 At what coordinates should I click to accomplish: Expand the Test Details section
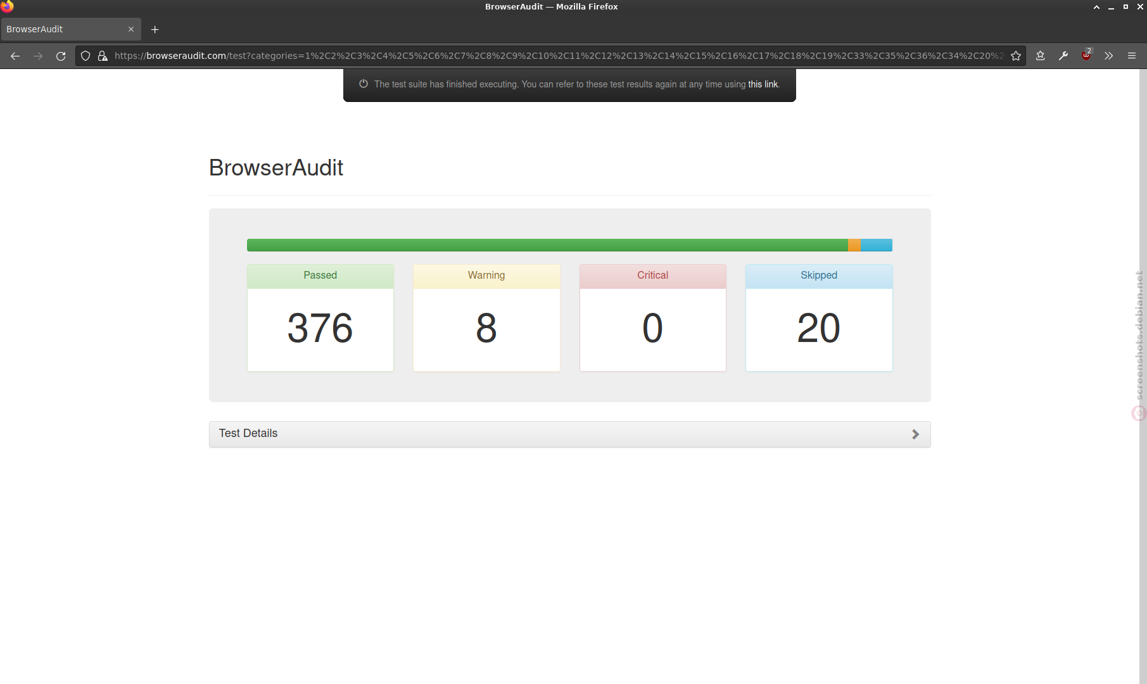(569, 434)
